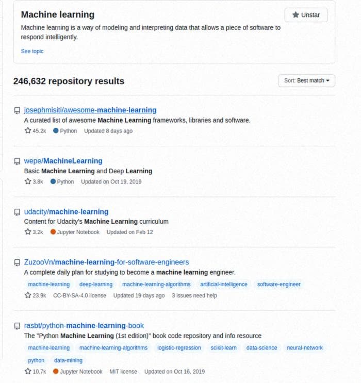Click the star icon showing 10.7k stars

(x=28, y=371)
